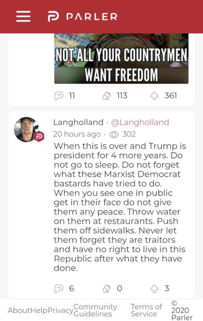
Task: Echo the meme post with 113 echoes
Action: 106,95
